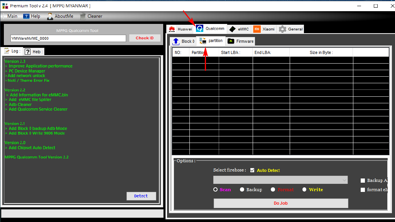Viewport: 395px width, 222px height.
Task: Open the AboutMe person icon
Action: pos(50,16)
